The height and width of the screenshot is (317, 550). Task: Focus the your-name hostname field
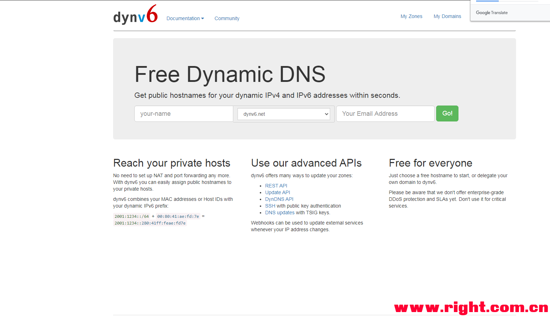184,114
